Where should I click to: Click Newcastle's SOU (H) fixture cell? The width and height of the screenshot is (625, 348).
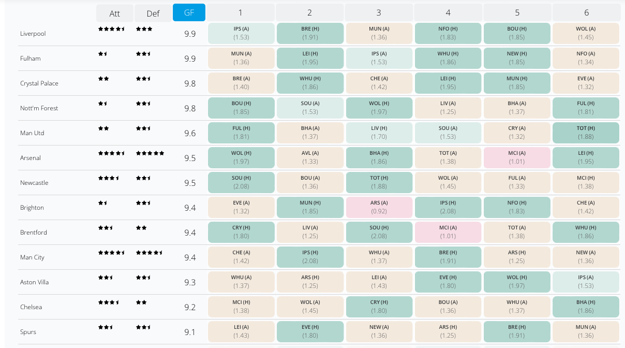tap(241, 182)
